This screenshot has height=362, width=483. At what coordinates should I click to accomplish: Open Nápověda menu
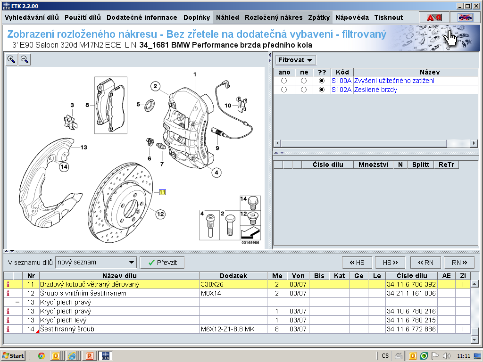coord(352,17)
